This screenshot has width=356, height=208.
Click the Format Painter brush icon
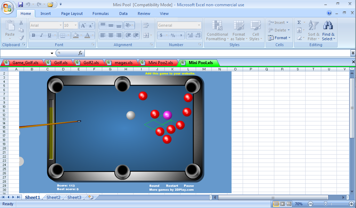pos(21,38)
